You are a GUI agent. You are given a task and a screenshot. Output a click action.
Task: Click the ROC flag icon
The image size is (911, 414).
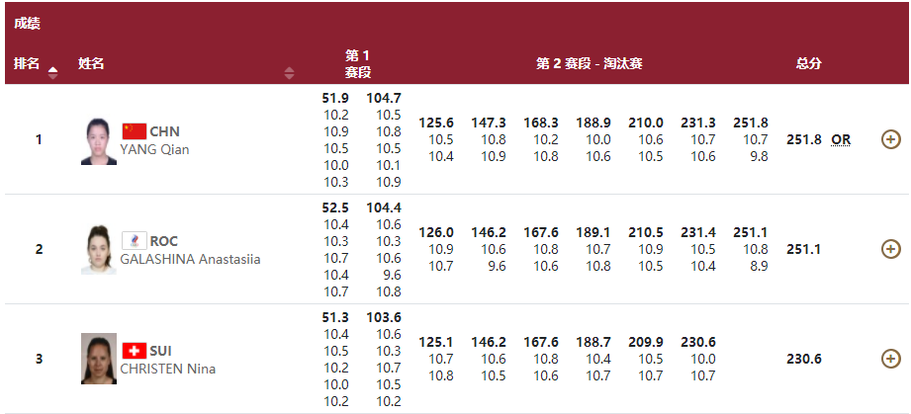(x=134, y=241)
